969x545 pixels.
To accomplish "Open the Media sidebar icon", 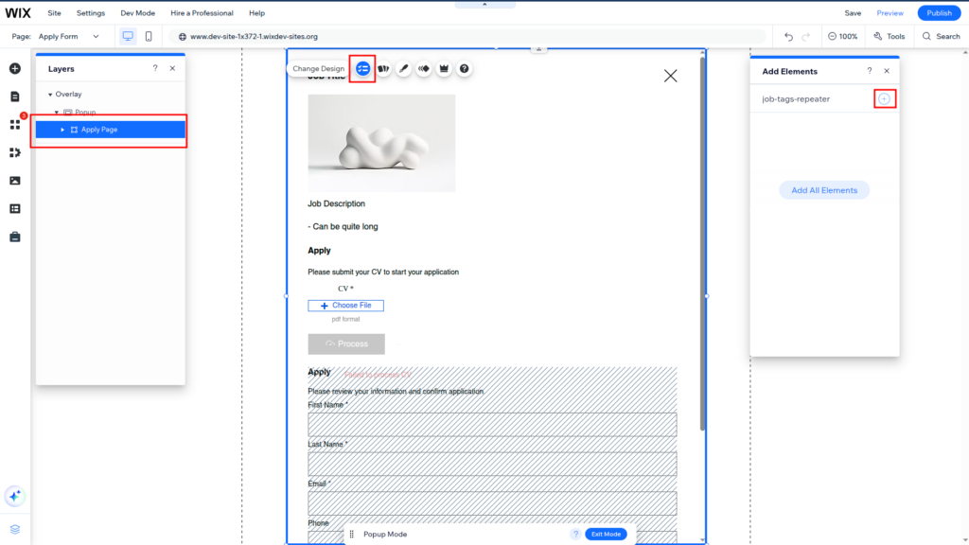I will 14,181.
